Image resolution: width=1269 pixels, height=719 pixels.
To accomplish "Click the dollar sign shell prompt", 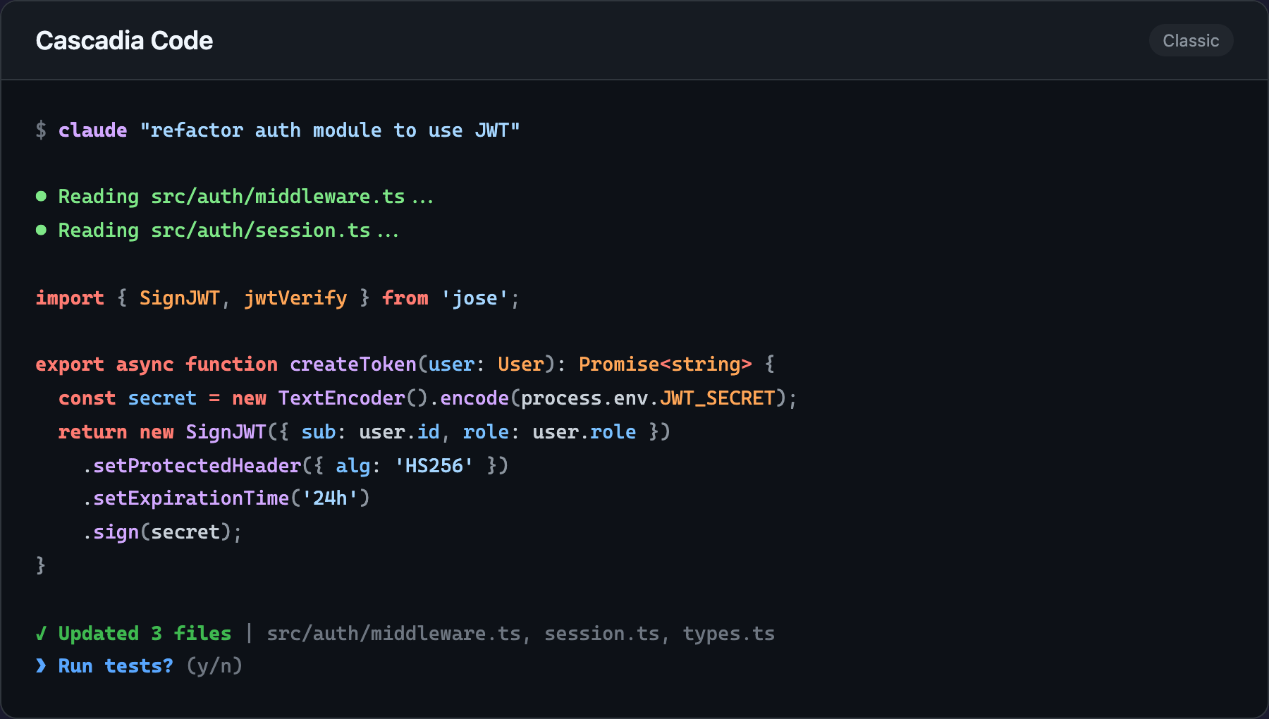I will [41, 130].
